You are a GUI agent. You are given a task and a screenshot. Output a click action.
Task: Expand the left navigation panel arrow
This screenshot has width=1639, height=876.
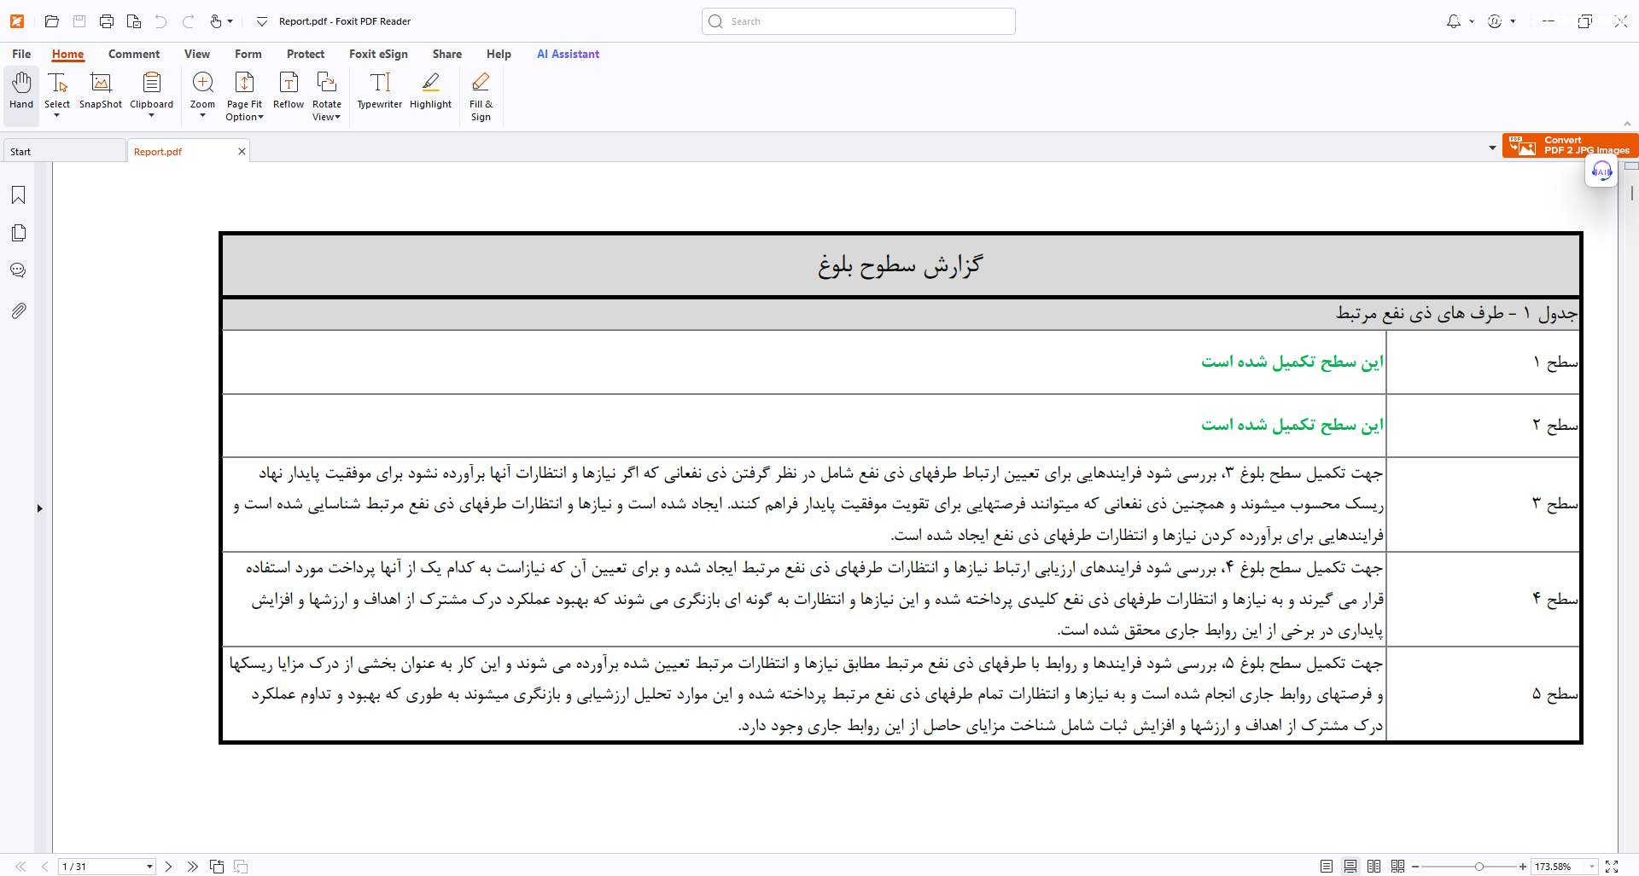(39, 508)
